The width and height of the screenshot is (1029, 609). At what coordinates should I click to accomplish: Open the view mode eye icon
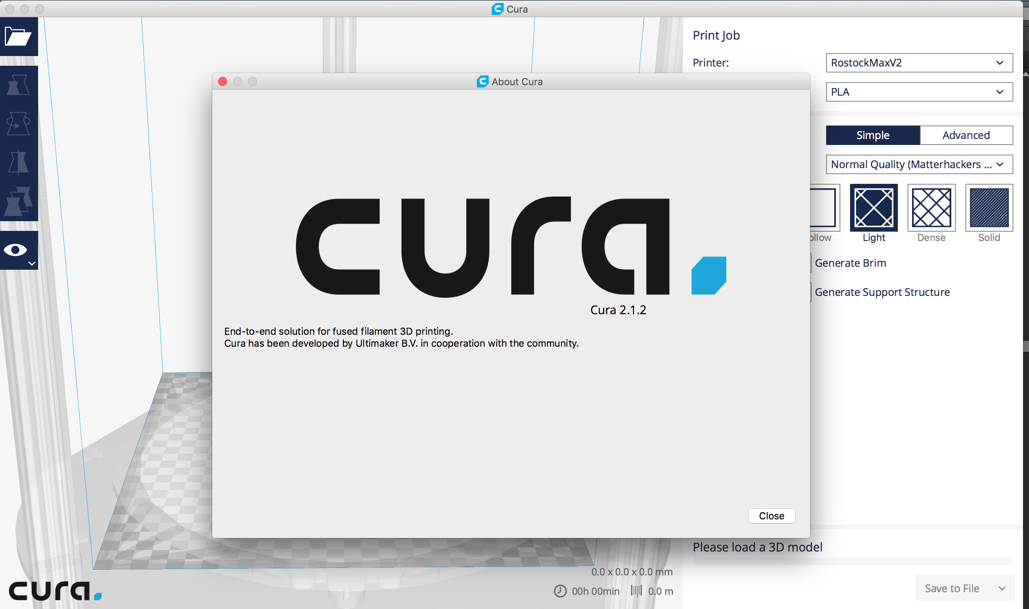coord(16,250)
